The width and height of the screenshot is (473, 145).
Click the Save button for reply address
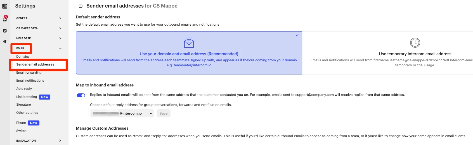pos(164,113)
